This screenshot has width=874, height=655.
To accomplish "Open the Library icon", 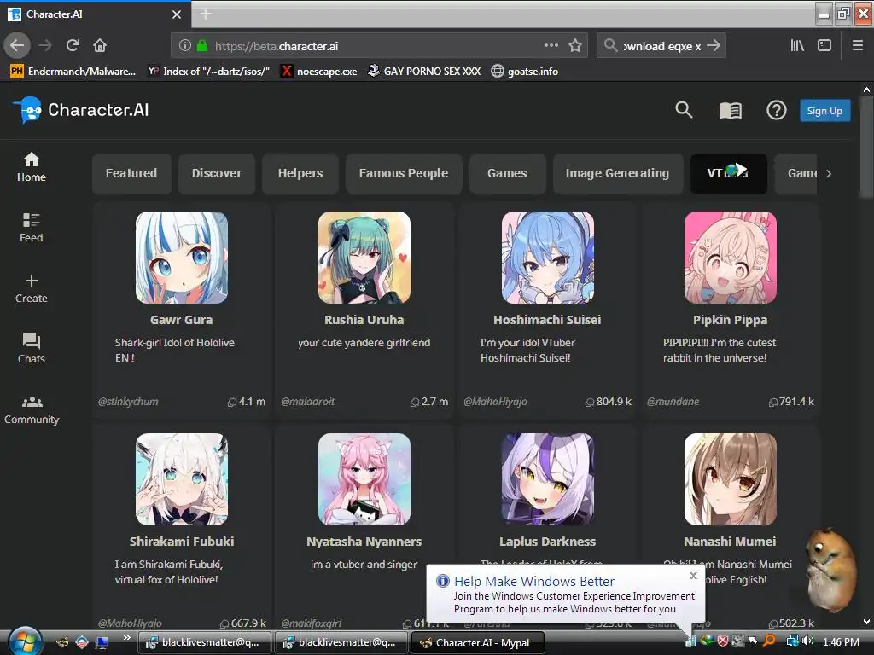I will [x=797, y=46].
